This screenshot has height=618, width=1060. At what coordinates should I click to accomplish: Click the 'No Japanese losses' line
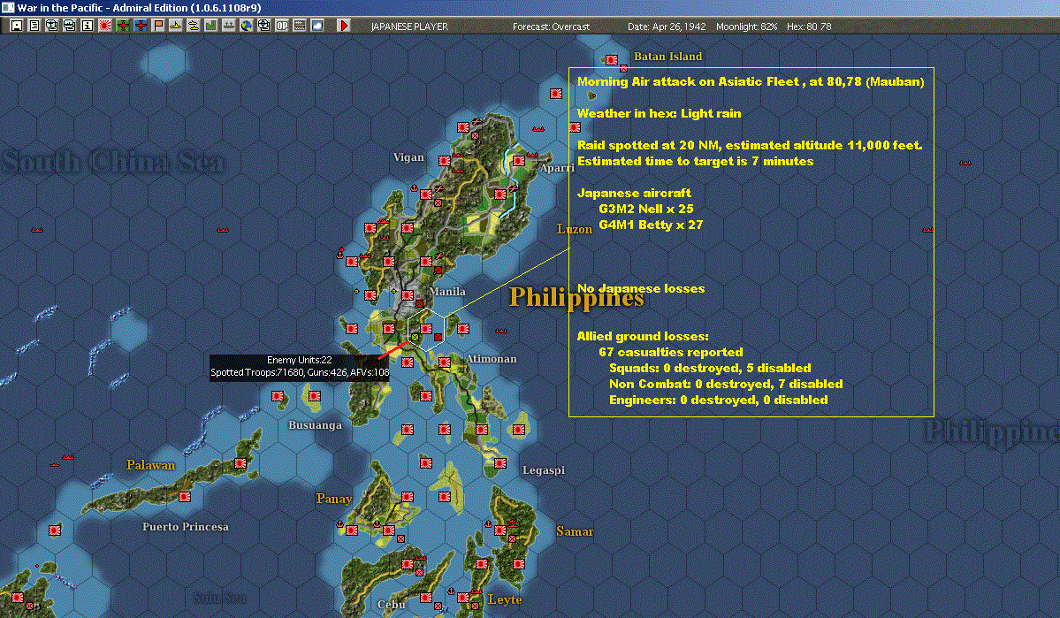pyautogui.click(x=641, y=289)
